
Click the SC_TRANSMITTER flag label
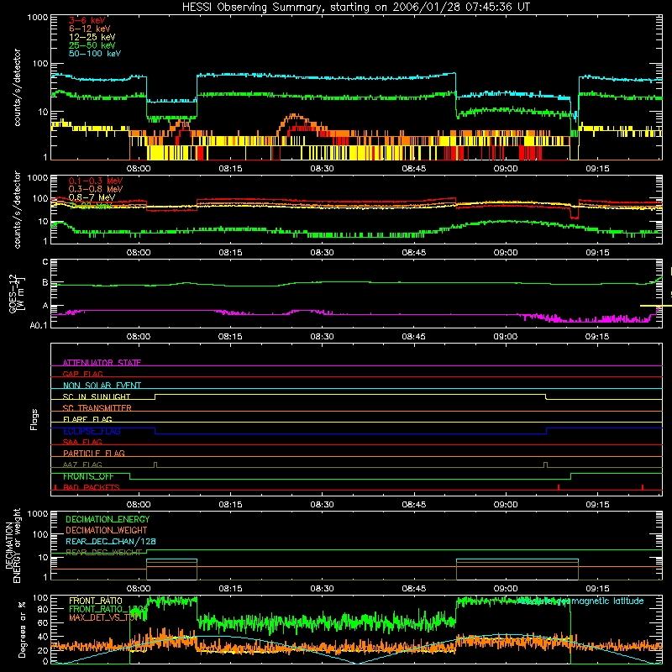pyautogui.click(x=97, y=408)
